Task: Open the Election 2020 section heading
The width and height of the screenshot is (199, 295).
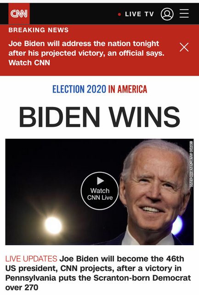Action: pyautogui.click(x=79, y=89)
